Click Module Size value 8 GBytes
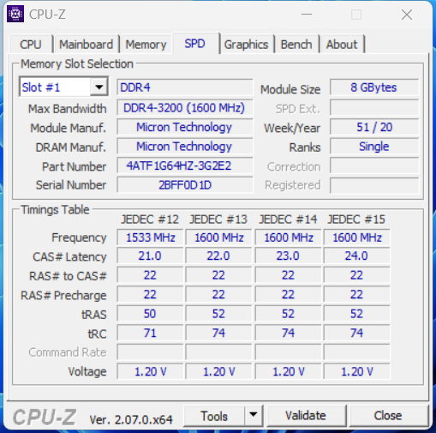This screenshot has width=436, height=433. [x=374, y=87]
